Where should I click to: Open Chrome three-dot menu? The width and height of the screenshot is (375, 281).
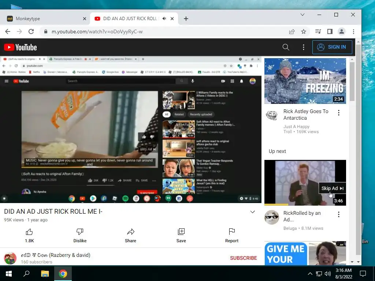pyautogui.click(x=353, y=31)
